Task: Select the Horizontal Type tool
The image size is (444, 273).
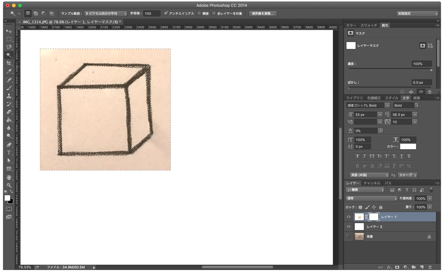Action: coord(9,153)
